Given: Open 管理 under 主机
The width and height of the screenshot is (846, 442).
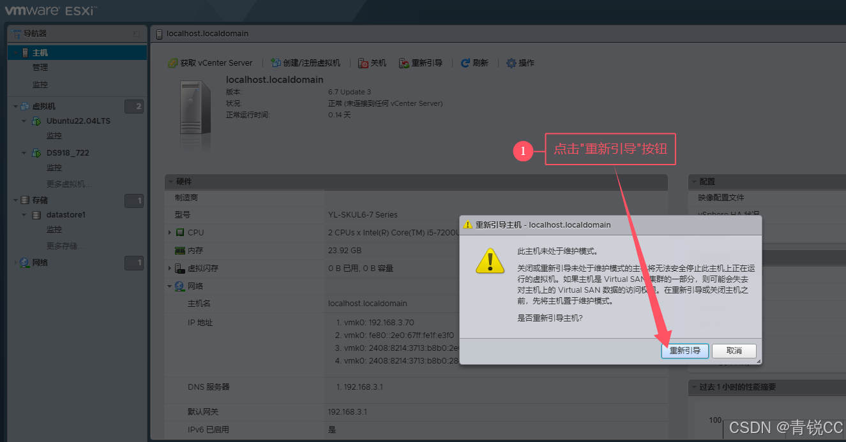Looking at the screenshot, I should pyautogui.click(x=40, y=68).
